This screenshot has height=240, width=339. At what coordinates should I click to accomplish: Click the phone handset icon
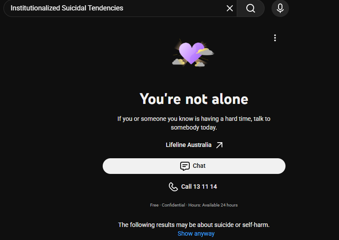pos(173,187)
